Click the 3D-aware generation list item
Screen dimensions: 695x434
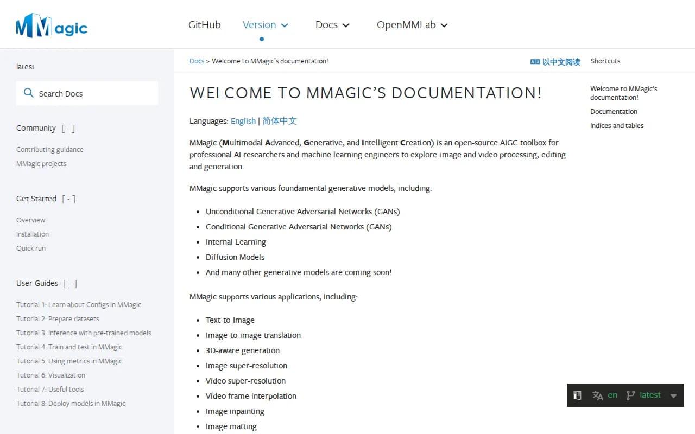pyautogui.click(x=243, y=350)
